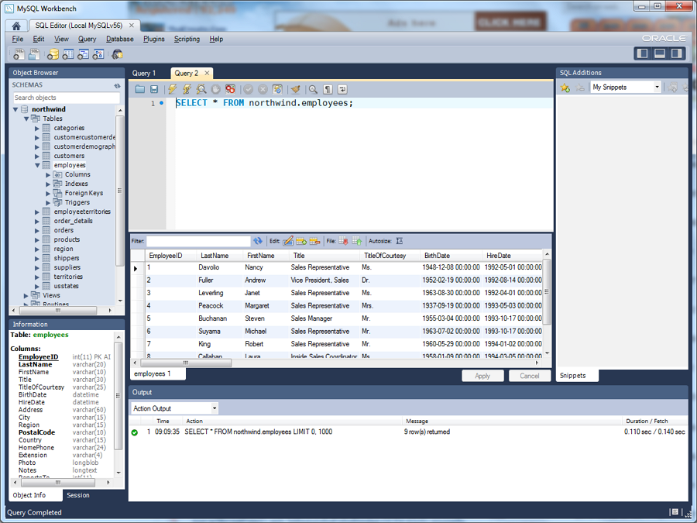This screenshot has height=523, width=697.
Task: Click the Cancel button
Action: [x=530, y=376]
